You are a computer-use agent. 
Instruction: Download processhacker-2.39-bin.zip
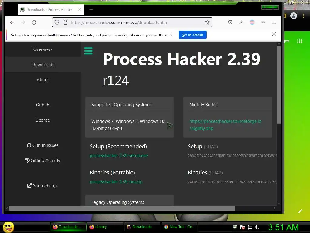(x=116, y=182)
